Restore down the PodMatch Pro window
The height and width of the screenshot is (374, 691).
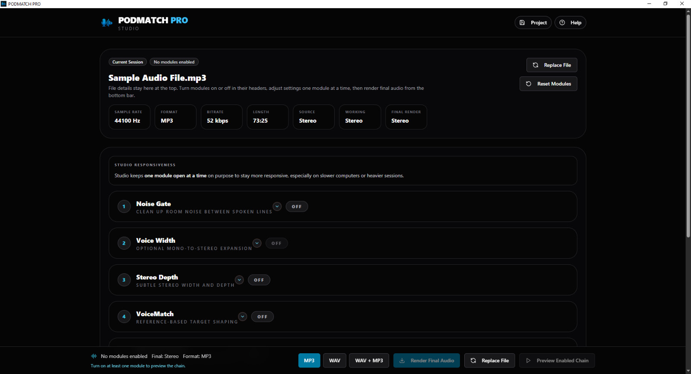pyautogui.click(x=666, y=4)
